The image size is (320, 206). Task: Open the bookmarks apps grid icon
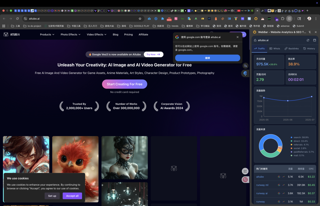[4, 26]
